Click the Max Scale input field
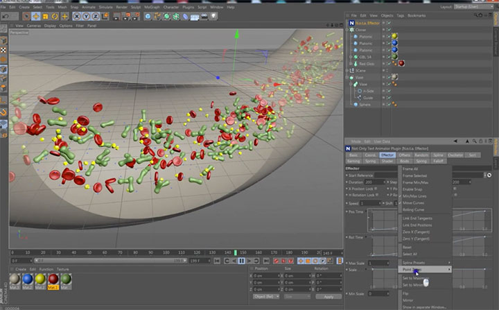This screenshot has height=310, width=499. 378,263
